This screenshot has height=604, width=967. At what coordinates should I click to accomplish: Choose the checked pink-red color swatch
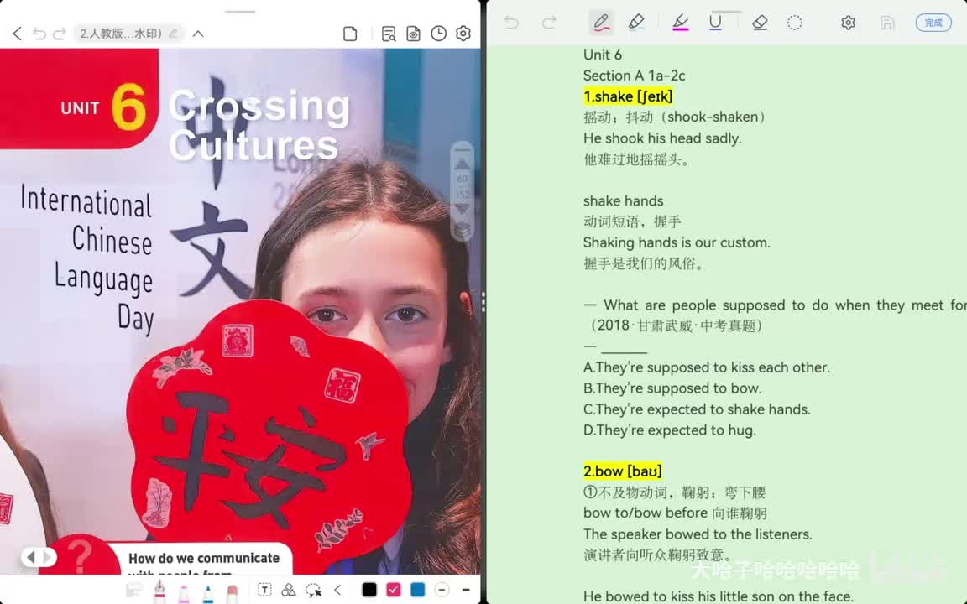pyautogui.click(x=394, y=590)
